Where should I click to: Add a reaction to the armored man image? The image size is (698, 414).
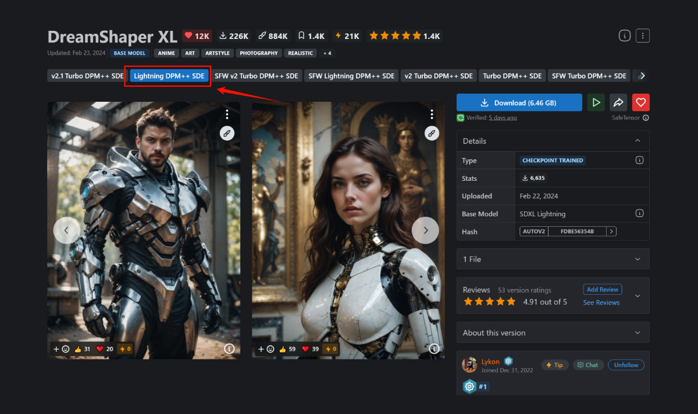tap(62, 349)
